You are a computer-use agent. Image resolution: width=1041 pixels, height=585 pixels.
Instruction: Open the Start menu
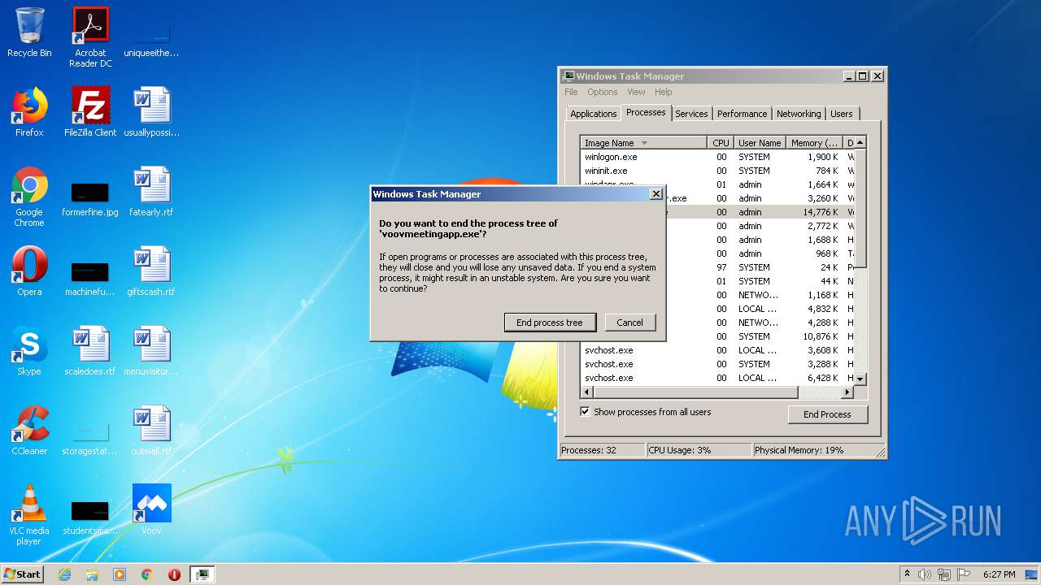[22, 574]
